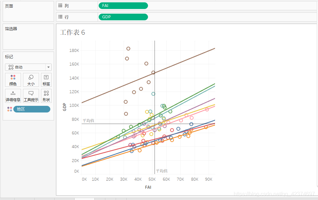This screenshot has height=200, width=318.
Task: Click the Tooltip (工具提示) marks card button
Action: [x=31, y=96]
